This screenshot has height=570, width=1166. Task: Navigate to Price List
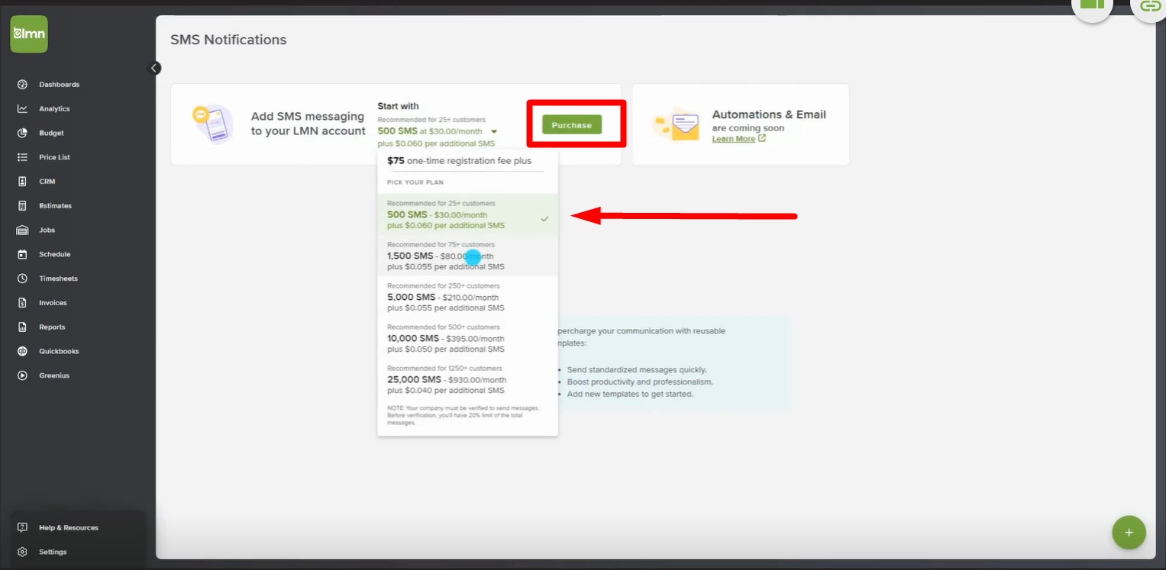[x=54, y=157]
